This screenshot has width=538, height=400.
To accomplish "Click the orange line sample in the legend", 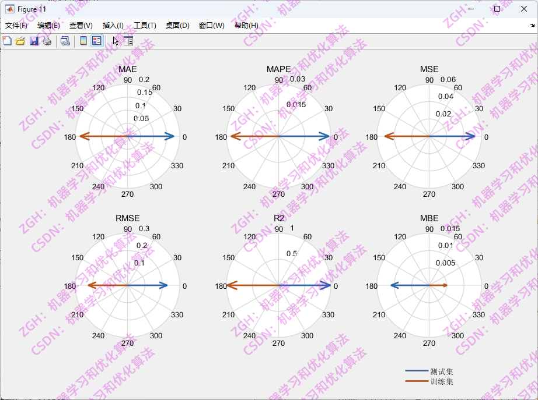I will [417, 381].
